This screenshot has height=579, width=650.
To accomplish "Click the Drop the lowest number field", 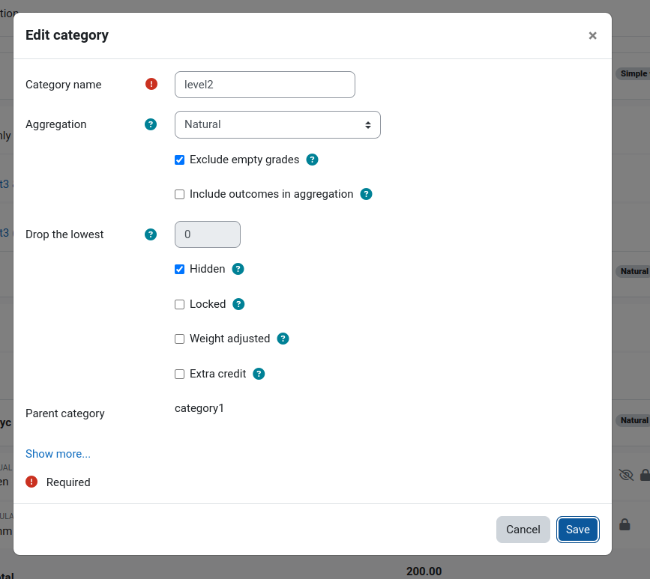I will [x=208, y=234].
